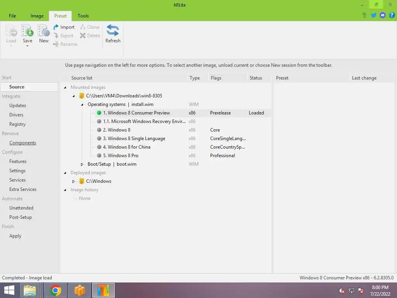Image resolution: width=397 pixels, height=298 pixels.
Task: Open the Post-Setup page
Action: click(x=21, y=217)
